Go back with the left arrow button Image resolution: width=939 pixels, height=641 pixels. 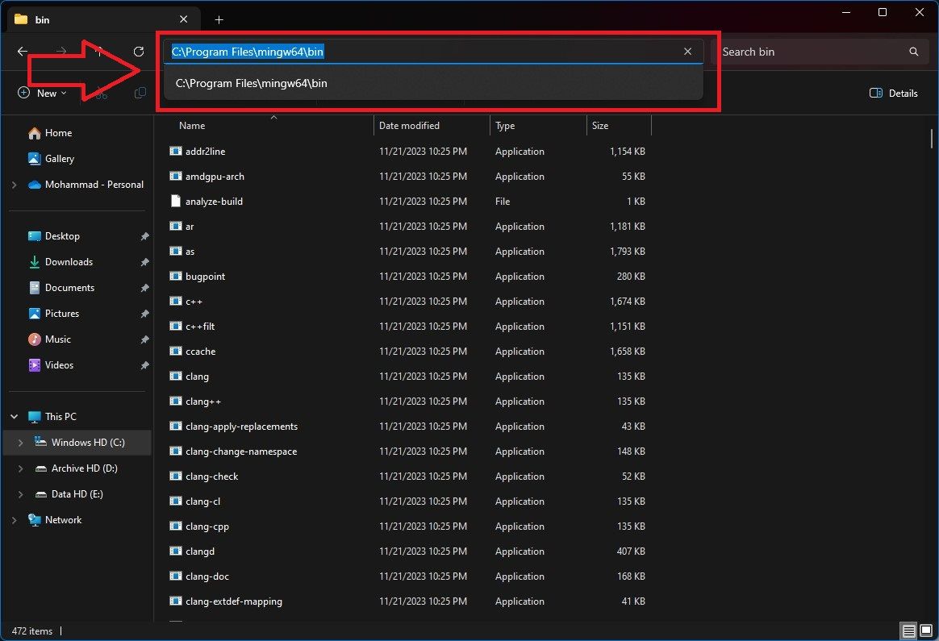[x=23, y=52]
